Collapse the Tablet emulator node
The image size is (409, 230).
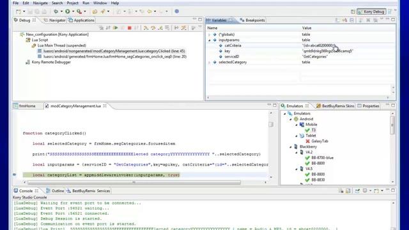297,136
